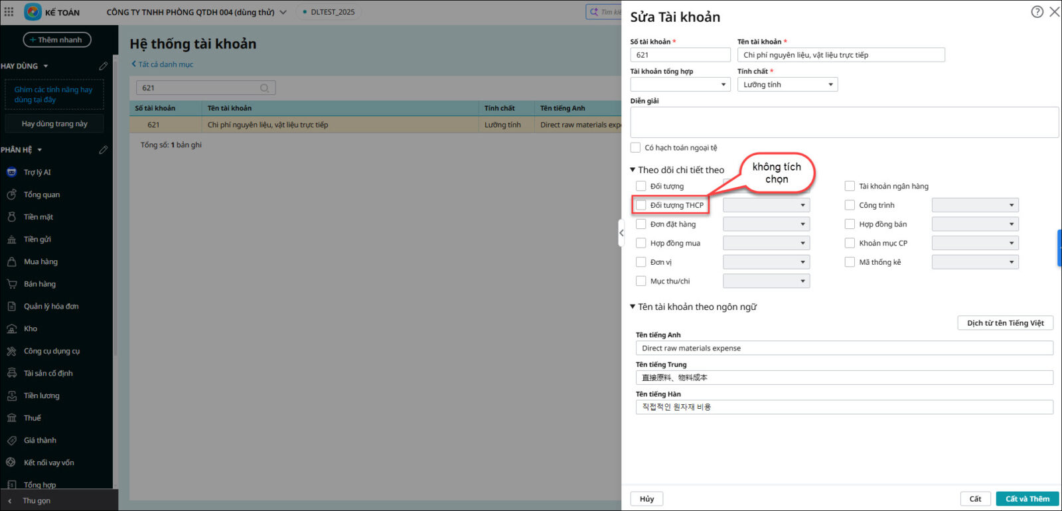This screenshot has height=511, width=1062.
Task: Open the Kho module in sidebar
Action: point(31,328)
